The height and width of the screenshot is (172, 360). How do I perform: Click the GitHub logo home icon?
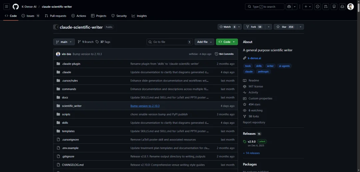16,7
